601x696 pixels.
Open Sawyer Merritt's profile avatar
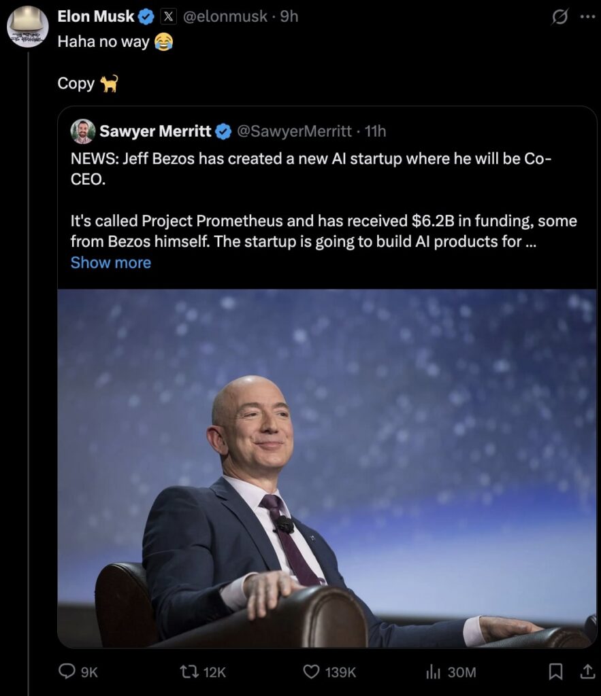pyautogui.click(x=82, y=131)
